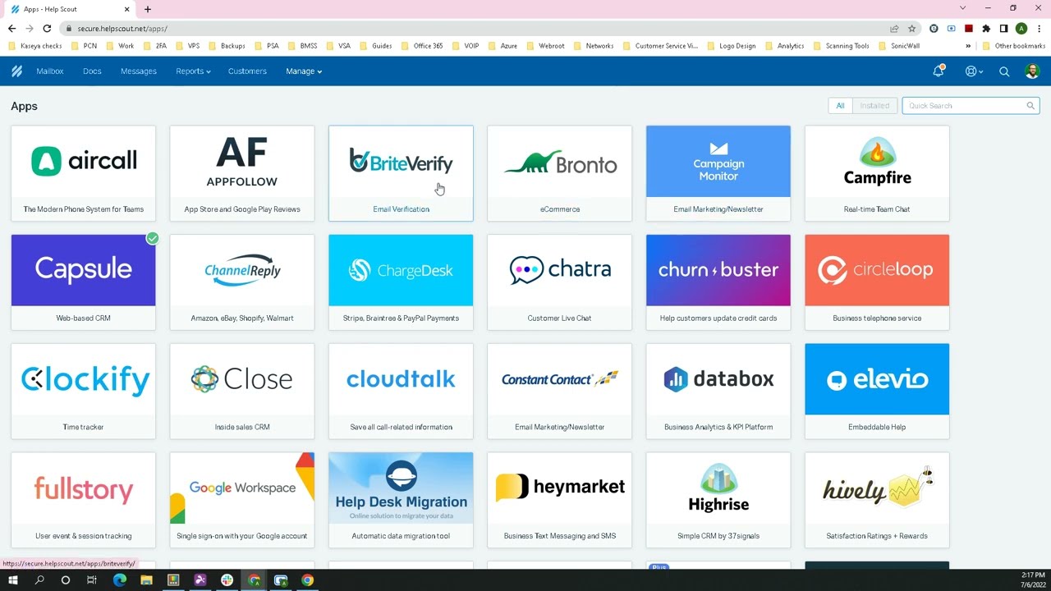Open the CircleLoop app logo

click(877, 270)
